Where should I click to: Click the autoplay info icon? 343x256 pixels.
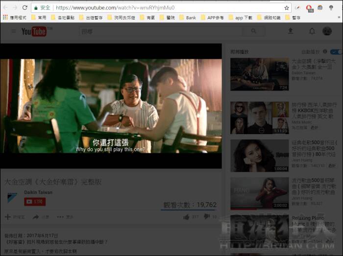[325, 51]
